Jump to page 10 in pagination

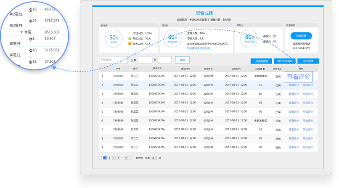126,158
